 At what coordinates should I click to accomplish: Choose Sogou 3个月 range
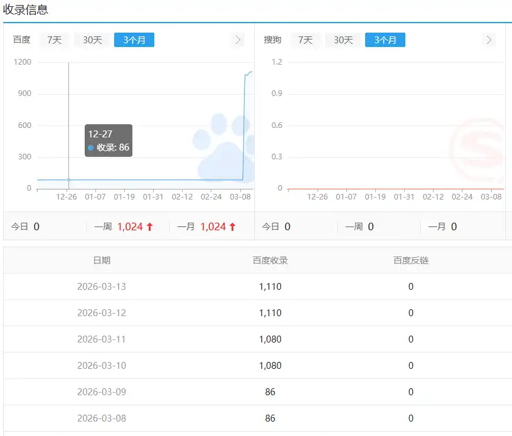tap(385, 40)
